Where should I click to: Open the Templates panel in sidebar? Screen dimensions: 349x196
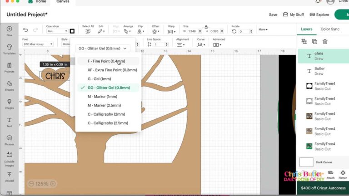click(x=9, y=49)
